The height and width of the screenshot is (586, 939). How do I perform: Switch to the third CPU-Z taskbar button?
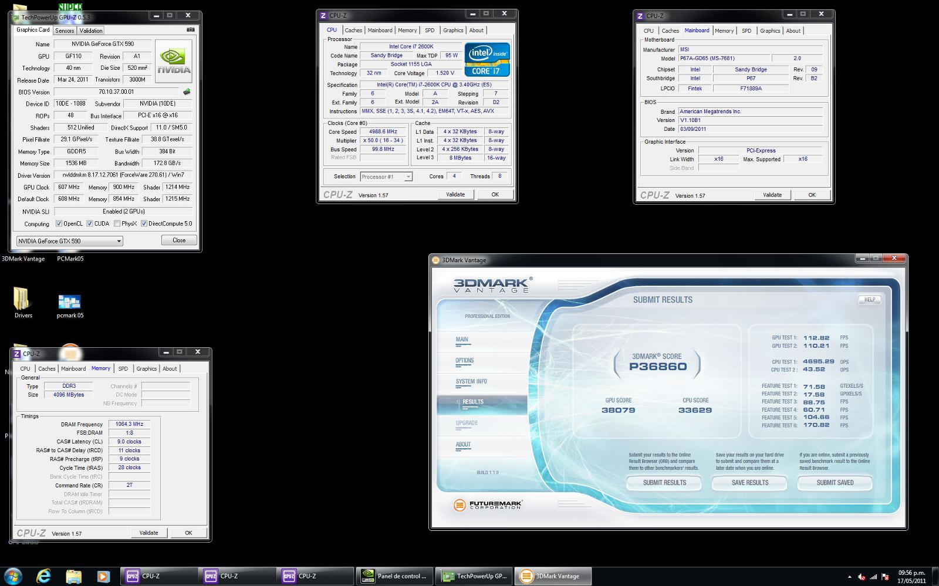[x=315, y=576]
